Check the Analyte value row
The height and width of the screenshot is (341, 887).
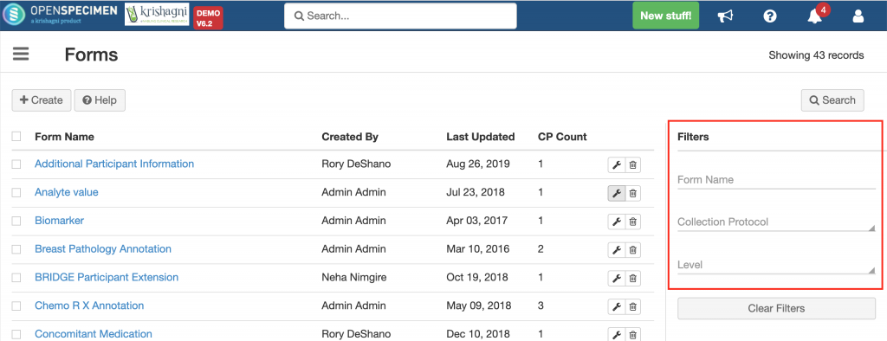click(x=16, y=192)
